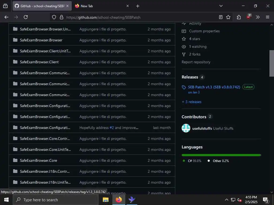
Task: Open the Windows Start menu
Action: click(6, 200)
